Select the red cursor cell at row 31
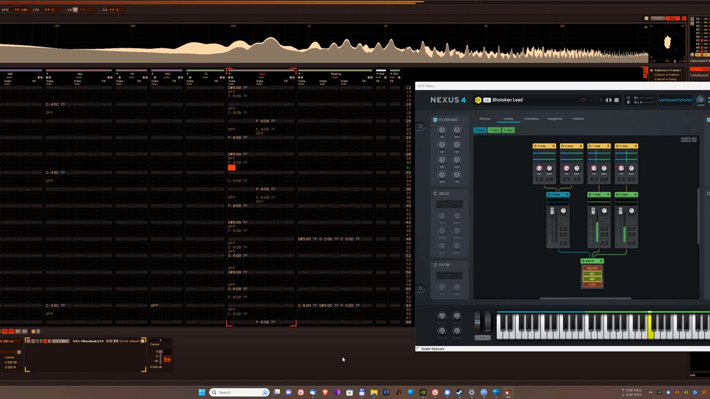Screen dimensions: 710x399 point(231,167)
